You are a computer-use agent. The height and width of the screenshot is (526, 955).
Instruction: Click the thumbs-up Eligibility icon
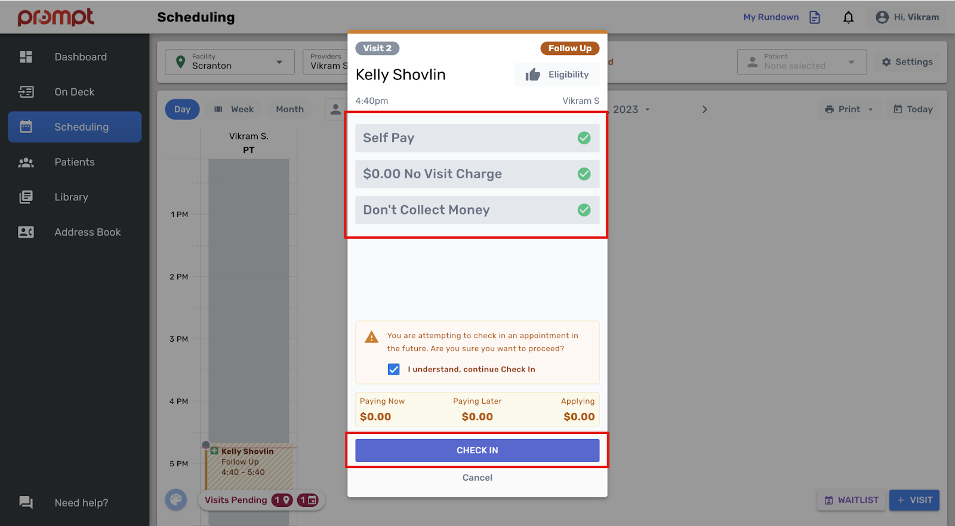(532, 75)
